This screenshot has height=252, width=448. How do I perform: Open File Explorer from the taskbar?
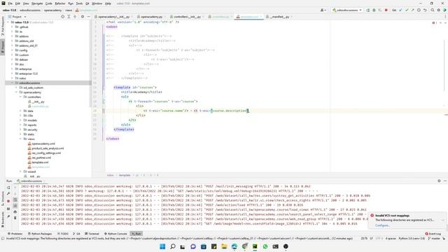pos(224,246)
